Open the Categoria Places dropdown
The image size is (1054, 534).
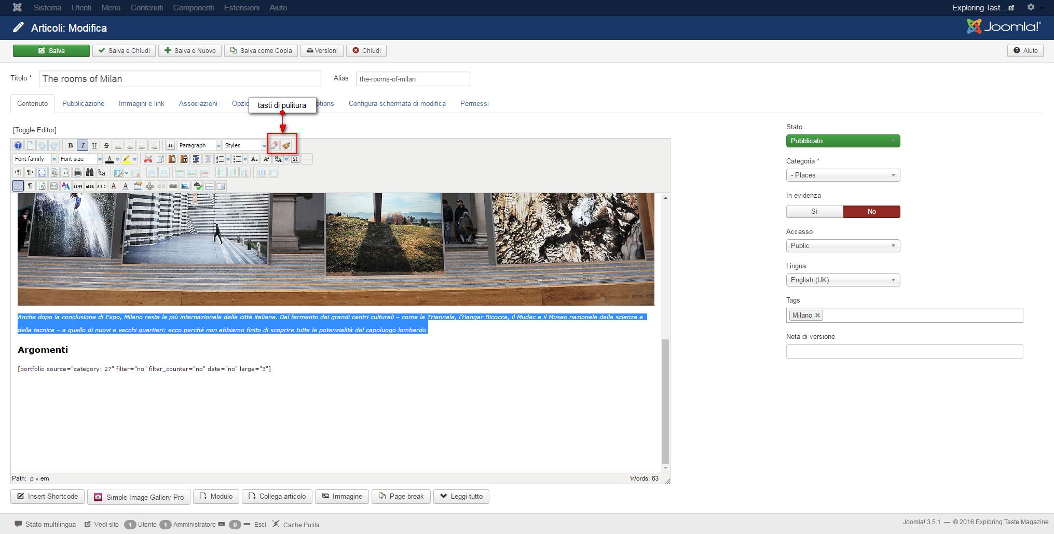pos(843,175)
